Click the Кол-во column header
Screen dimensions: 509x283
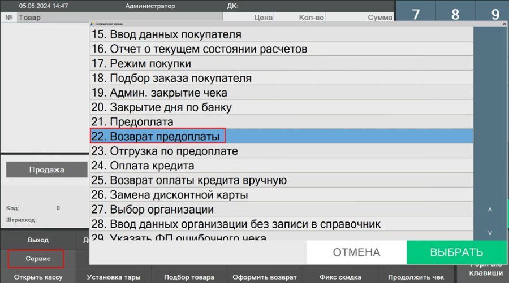coord(300,17)
